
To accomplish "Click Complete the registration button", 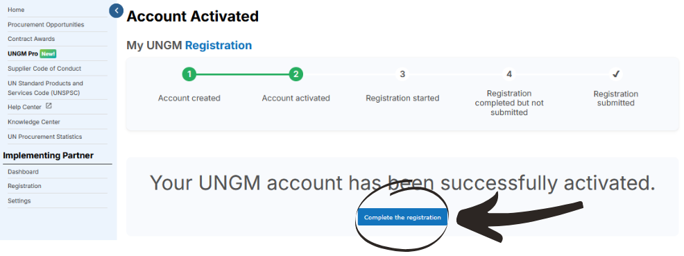I will [x=402, y=217].
